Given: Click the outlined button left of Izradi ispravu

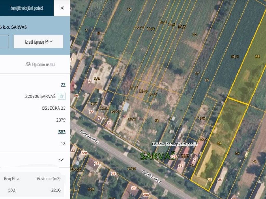Looking at the screenshot, I should tap(4, 42).
